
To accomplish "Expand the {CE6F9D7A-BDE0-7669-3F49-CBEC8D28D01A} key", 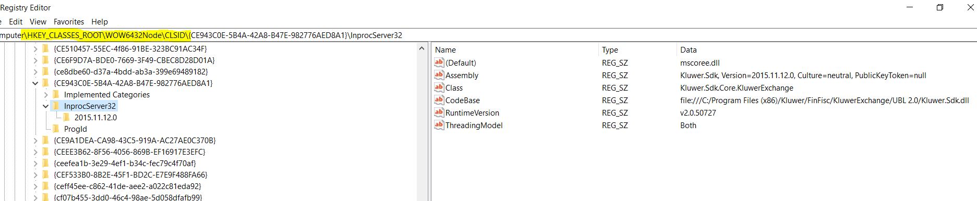I will tap(35, 60).
